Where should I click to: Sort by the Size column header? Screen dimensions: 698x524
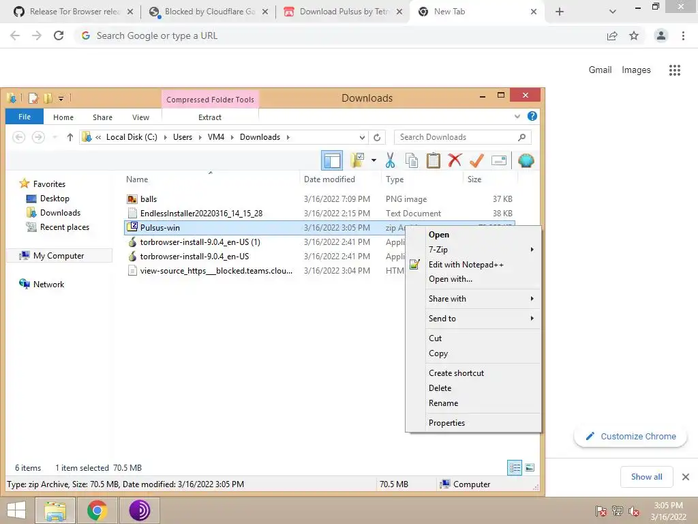[x=489, y=179]
